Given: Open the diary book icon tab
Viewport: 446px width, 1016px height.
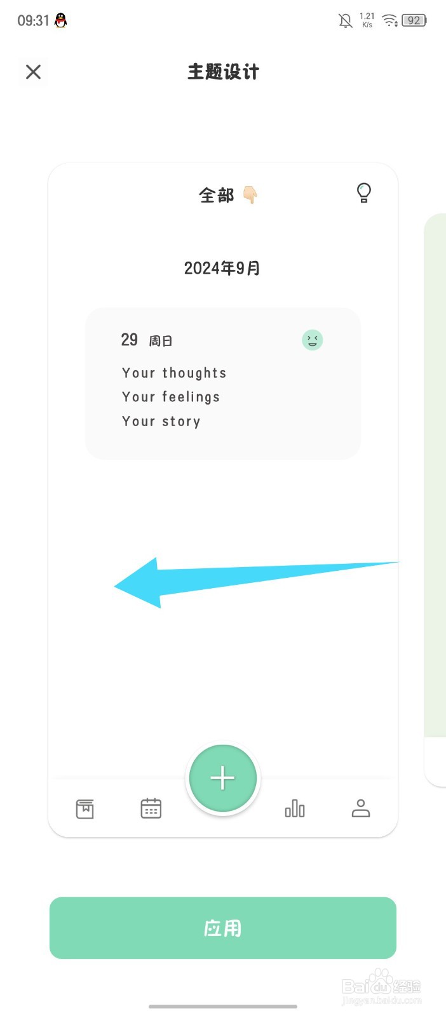Looking at the screenshot, I should tap(84, 808).
